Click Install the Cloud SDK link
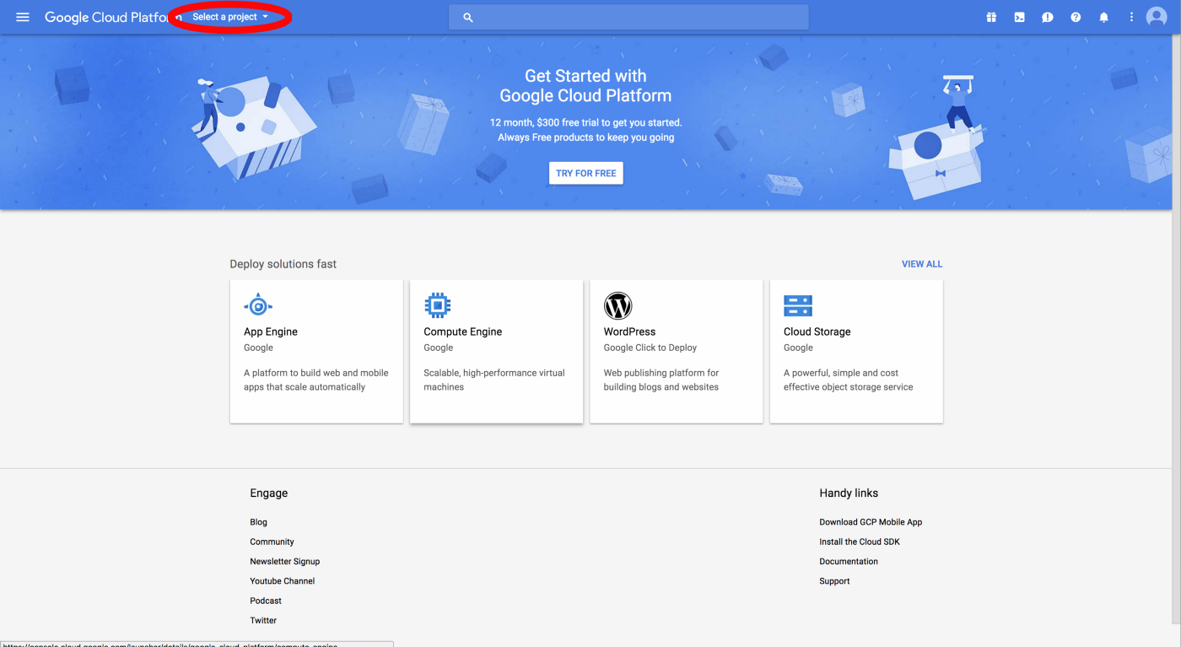 (859, 542)
